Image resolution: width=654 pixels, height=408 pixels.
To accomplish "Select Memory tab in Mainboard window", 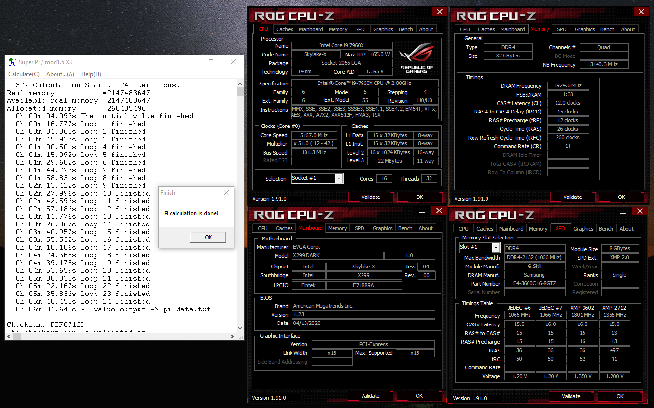I will (x=337, y=228).
